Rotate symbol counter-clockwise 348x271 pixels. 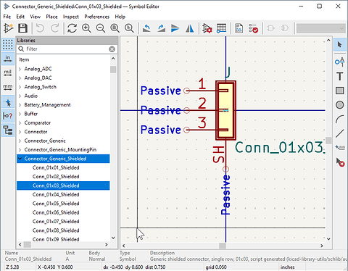click(146, 28)
